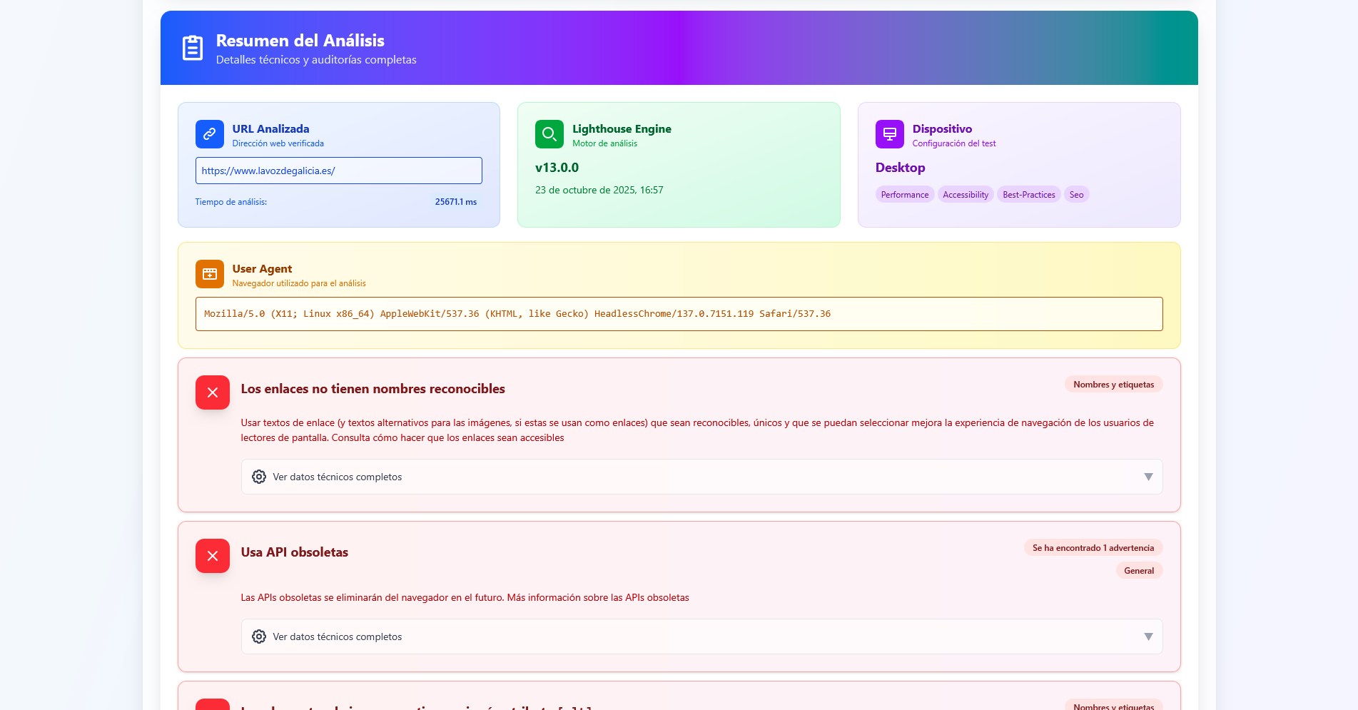Click the orange browser icon for User Agent
1358x710 pixels.
pyautogui.click(x=209, y=274)
